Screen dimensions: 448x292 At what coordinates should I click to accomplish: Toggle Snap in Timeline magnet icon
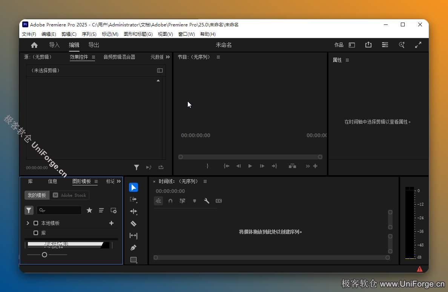(170, 201)
